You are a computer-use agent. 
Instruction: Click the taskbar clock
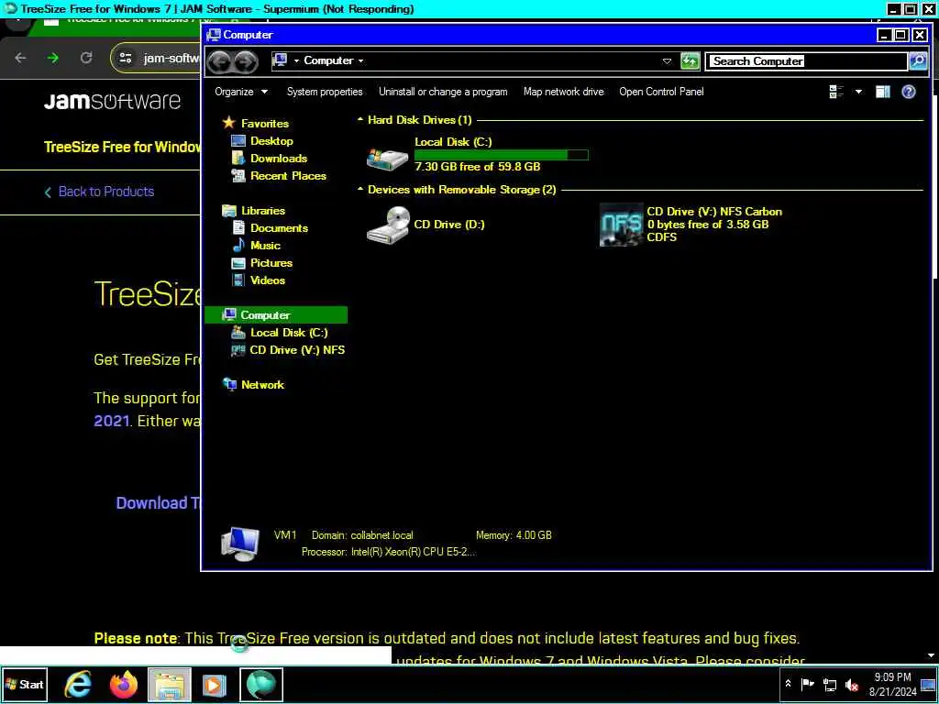coord(892,684)
